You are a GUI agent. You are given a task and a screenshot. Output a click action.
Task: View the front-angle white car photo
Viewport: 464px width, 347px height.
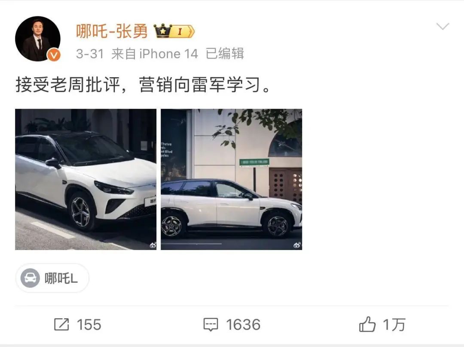point(86,179)
